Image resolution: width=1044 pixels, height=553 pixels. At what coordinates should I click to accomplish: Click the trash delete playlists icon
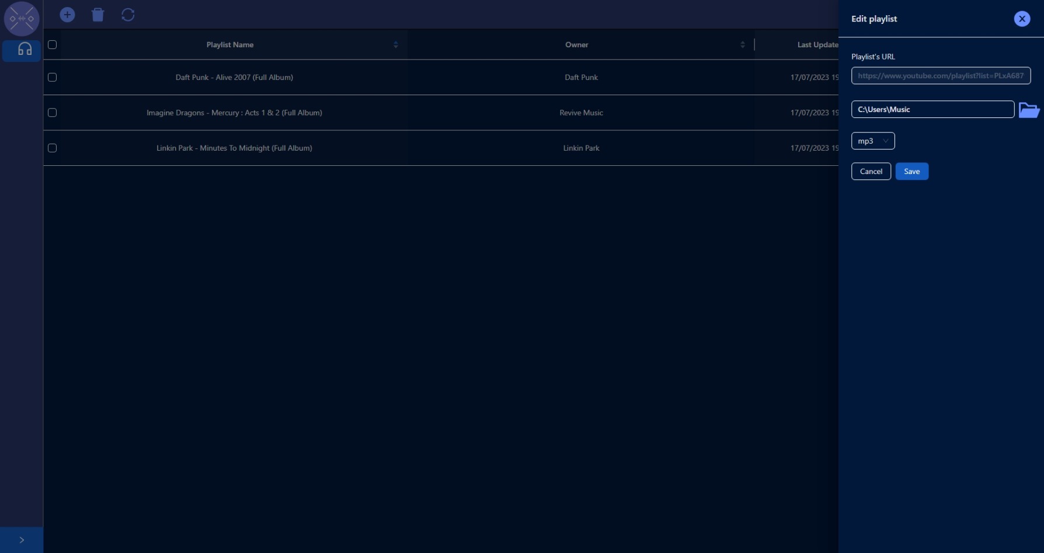[x=98, y=15]
